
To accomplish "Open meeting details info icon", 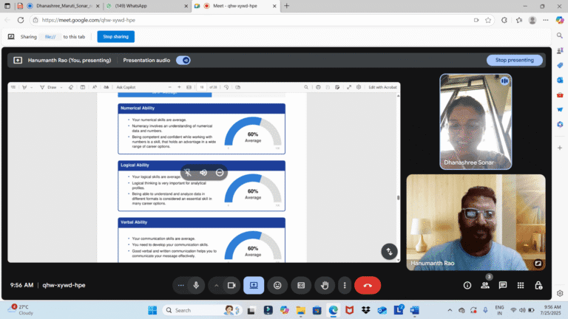I will coord(467,285).
